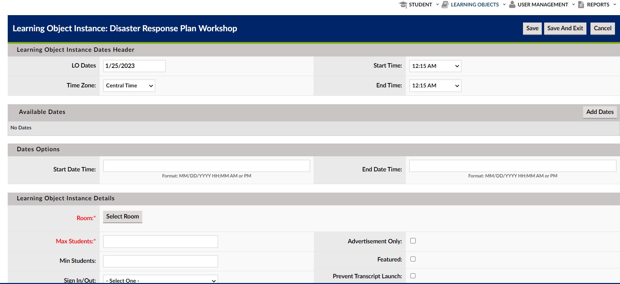Toggle the Advertisement Only checkbox

tap(413, 241)
